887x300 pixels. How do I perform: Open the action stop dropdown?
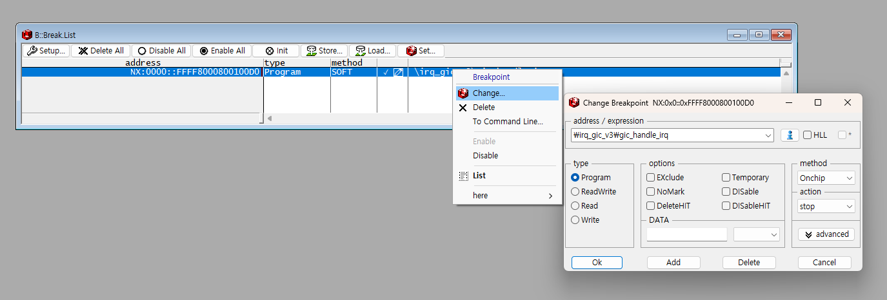pyautogui.click(x=826, y=206)
